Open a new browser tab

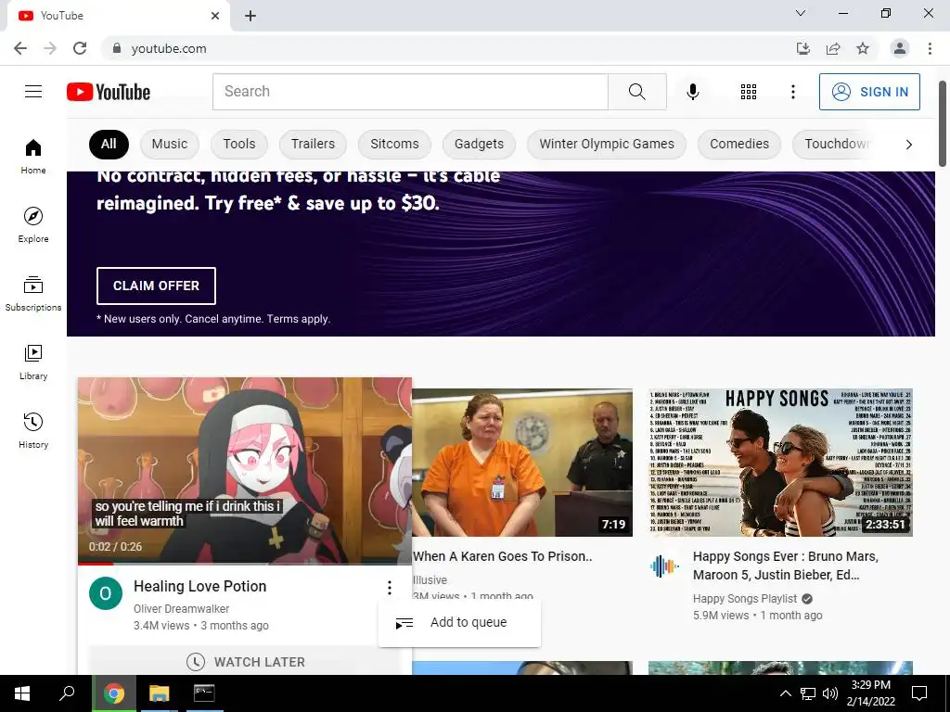(250, 16)
